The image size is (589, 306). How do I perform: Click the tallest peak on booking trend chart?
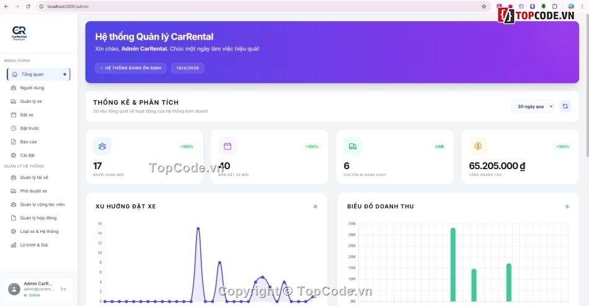(x=198, y=229)
